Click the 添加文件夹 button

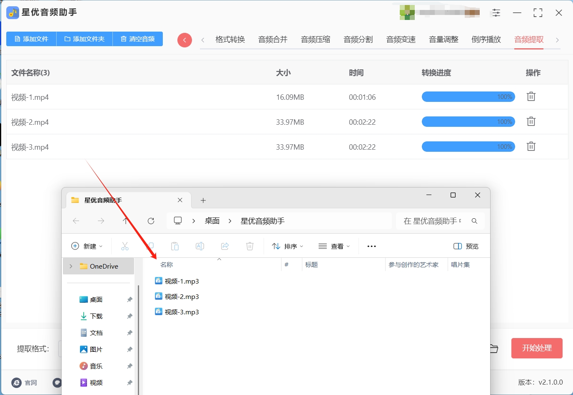pos(85,39)
